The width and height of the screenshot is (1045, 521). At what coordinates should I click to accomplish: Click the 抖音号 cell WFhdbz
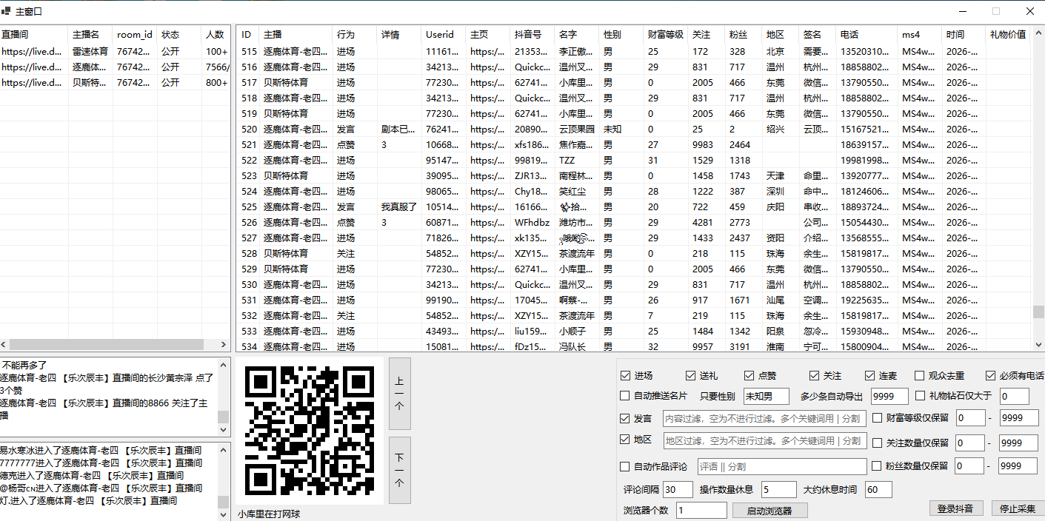pyautogui.click(x=532, y=223)
